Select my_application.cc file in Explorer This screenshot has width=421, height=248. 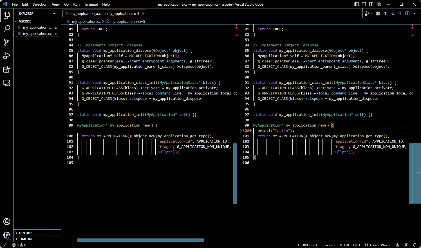pyautogui.click(x=37, y=34)
